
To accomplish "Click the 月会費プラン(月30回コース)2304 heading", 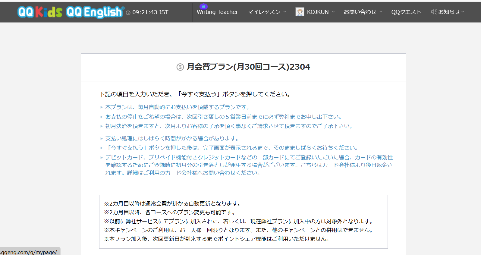I will point(248,67).
